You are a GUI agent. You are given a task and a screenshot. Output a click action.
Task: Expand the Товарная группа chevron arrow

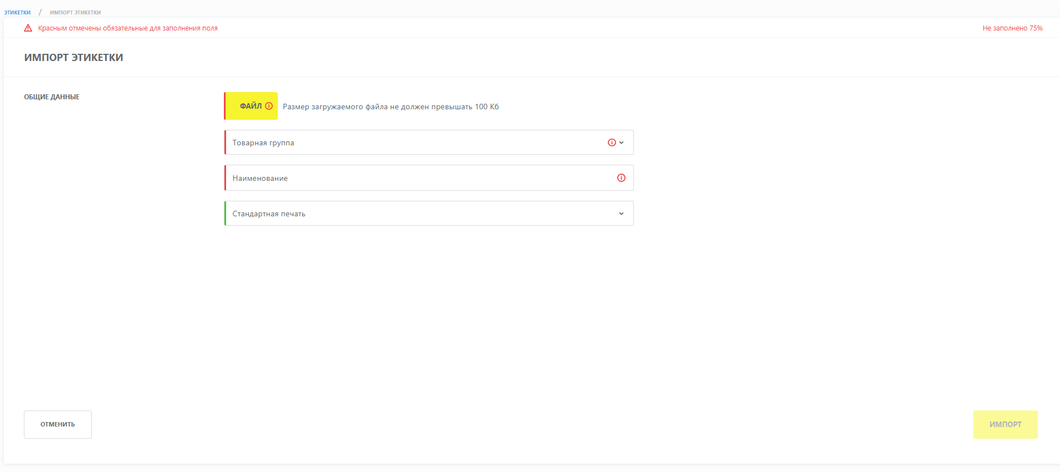(622, 143)
